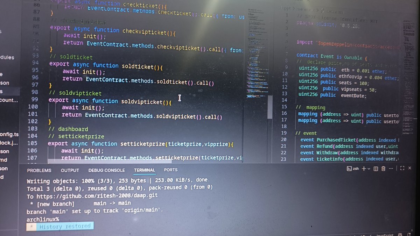The width and height of the screenshot is (420, 236).
Task: Split the terminal pane
Action: click(376, 169)
